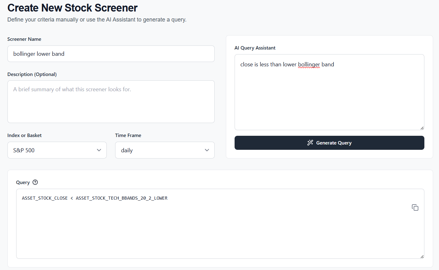Click the misspelled word 'bollinger' in the prompt
This screenshot has width=439, height=270.
tap(309, 64)
